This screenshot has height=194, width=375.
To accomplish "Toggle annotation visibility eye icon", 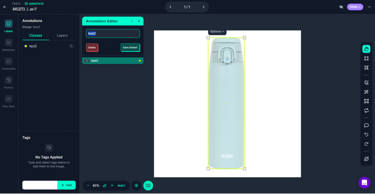I will coord(341,7).
